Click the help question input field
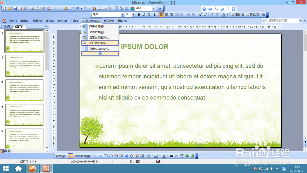Screen dimensions: 307x173 pos(281,21)
